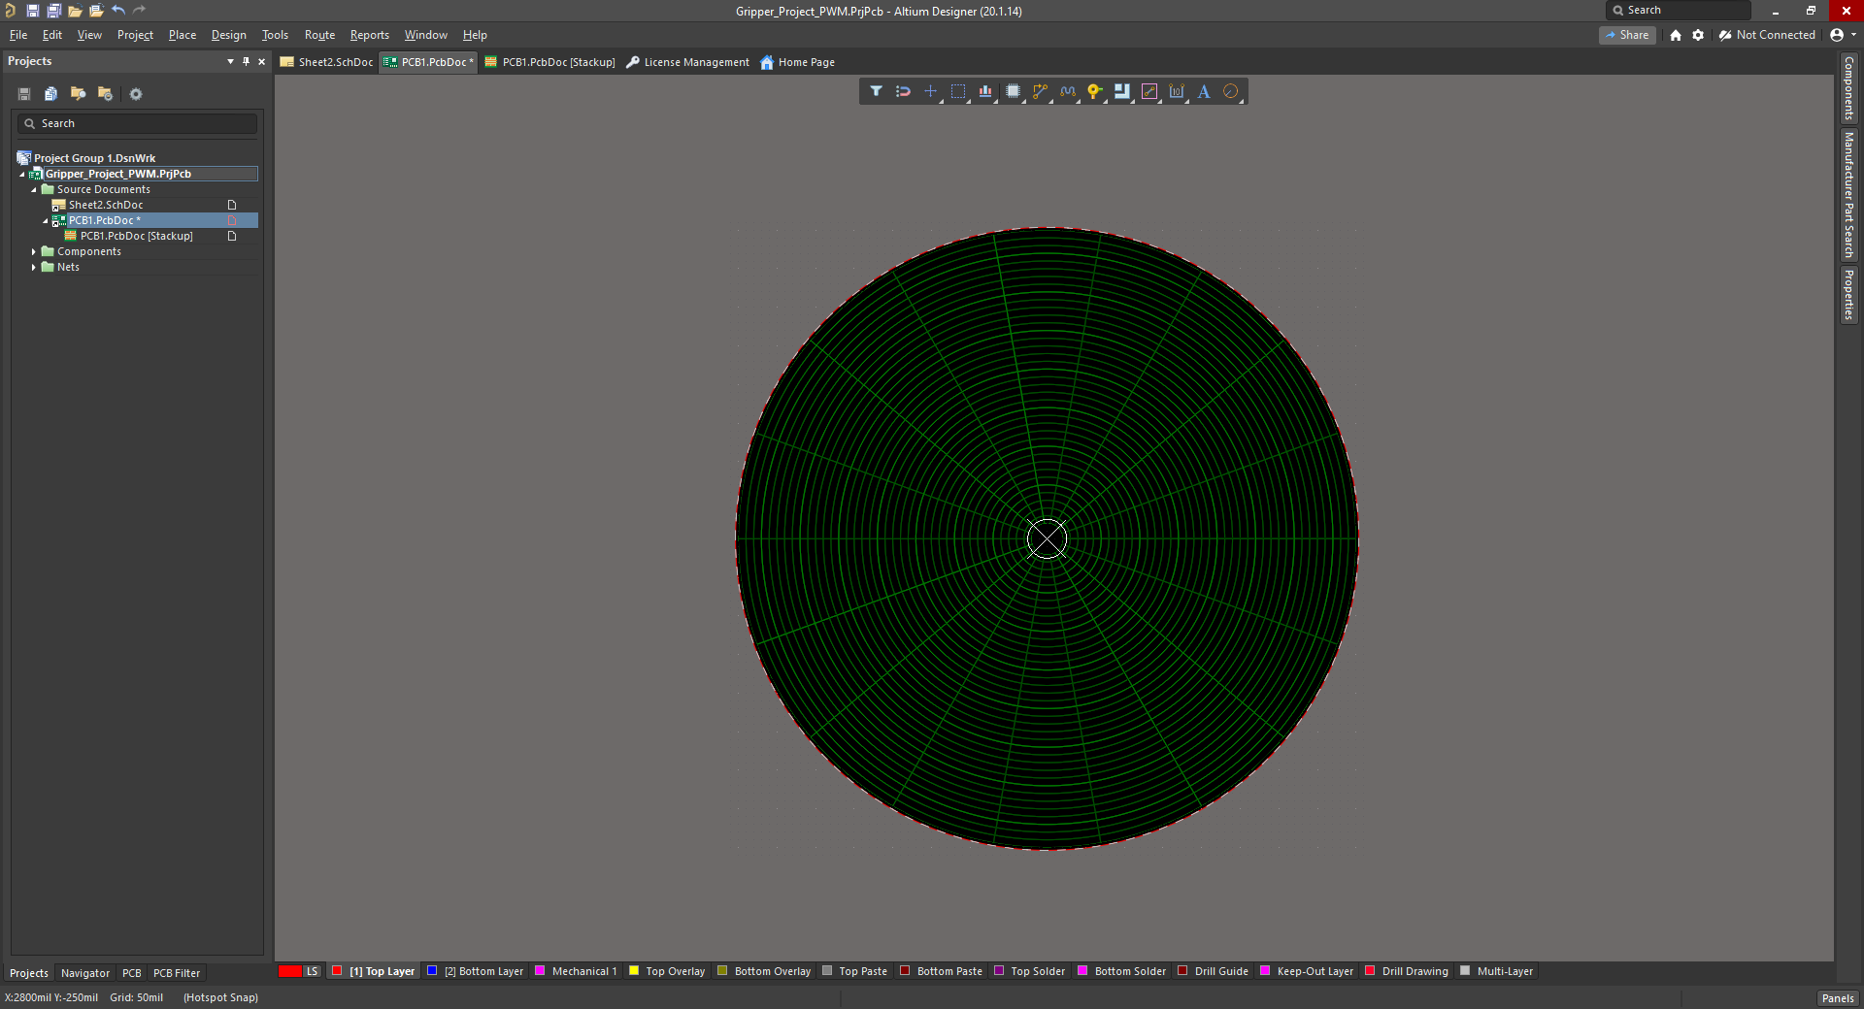Collapse the Gripper_Project_PWM.PrjPcb tree node
Image resolution: width=1864 pixels, height=1009 pixels.
(22, 175)
